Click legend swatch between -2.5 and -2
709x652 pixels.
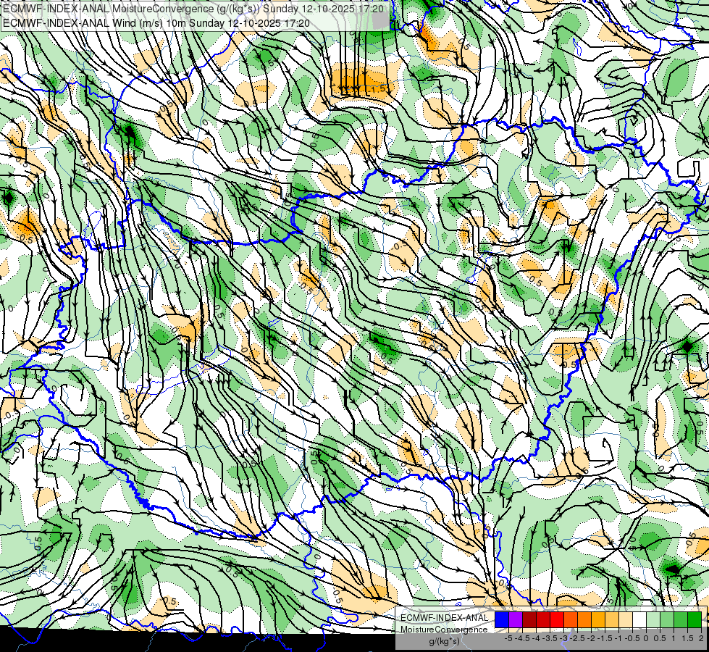pos(584,619)
